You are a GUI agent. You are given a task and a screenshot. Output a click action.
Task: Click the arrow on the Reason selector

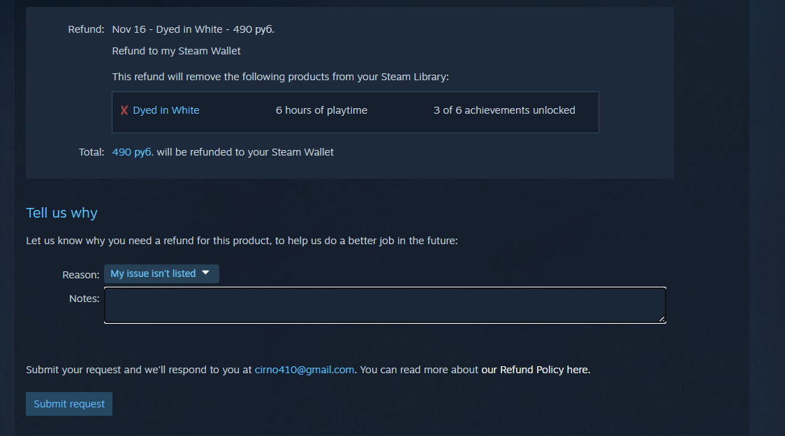[205, 273]
